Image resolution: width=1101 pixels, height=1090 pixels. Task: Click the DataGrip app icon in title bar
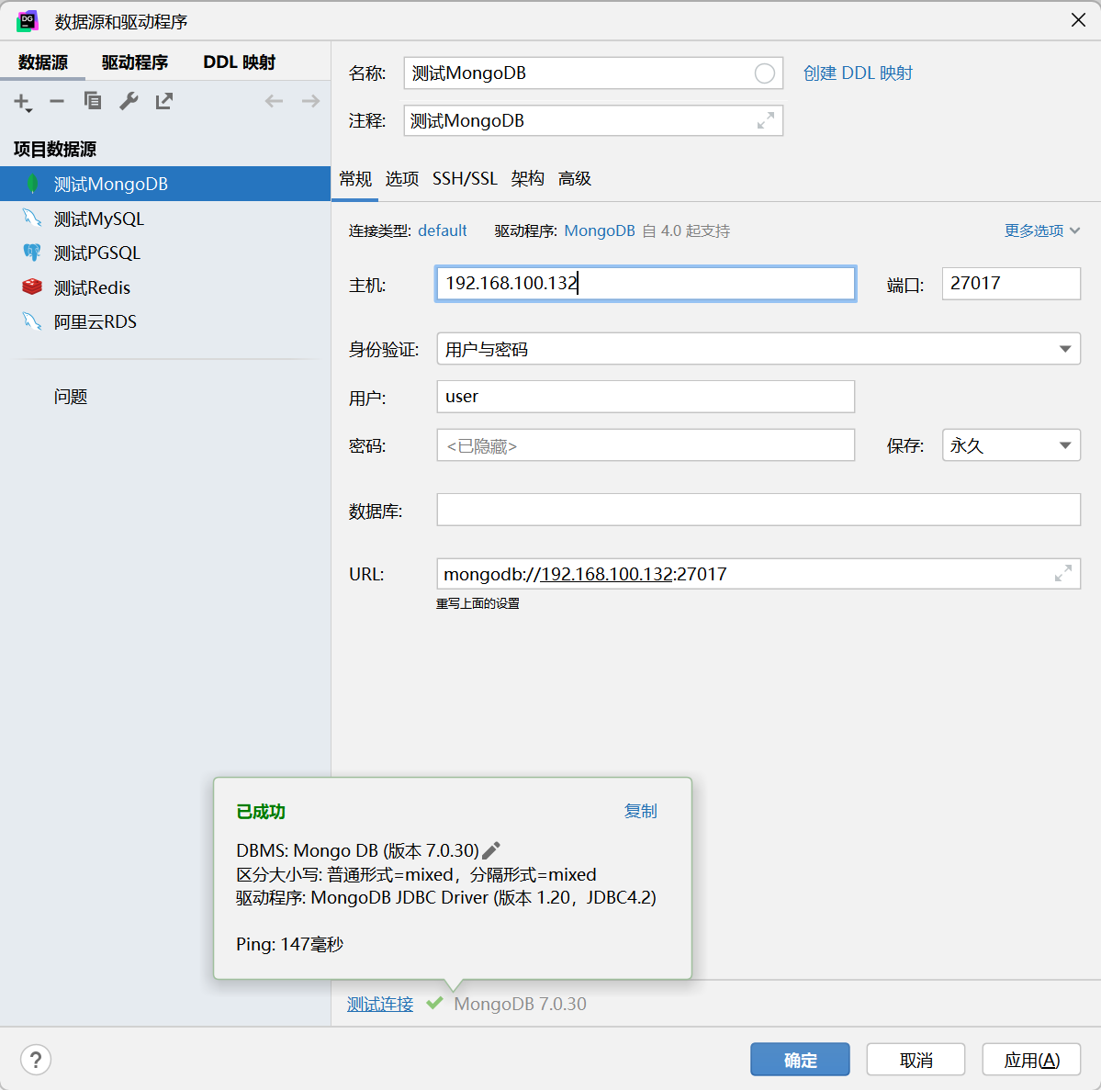(28, 21)
